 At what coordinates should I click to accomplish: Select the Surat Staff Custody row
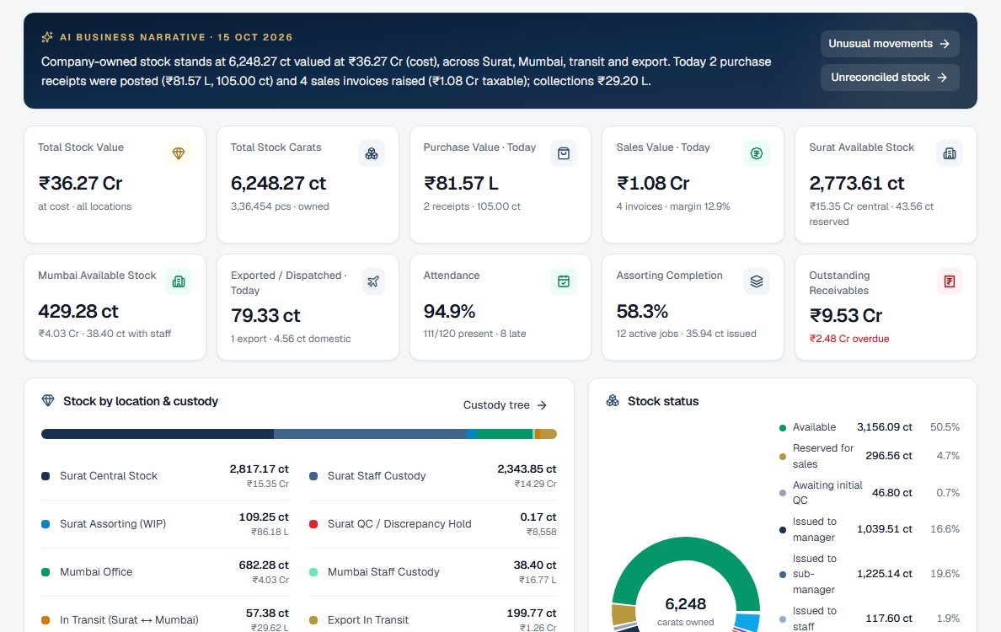(433, 476)
